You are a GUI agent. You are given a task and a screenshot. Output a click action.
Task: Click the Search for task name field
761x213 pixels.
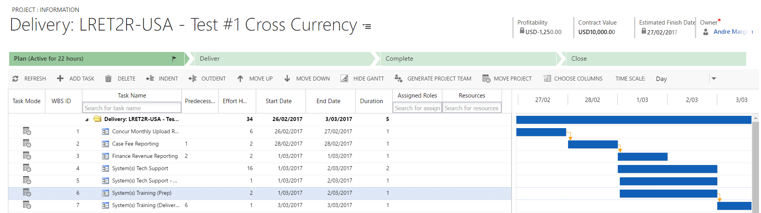coord(132,108)
